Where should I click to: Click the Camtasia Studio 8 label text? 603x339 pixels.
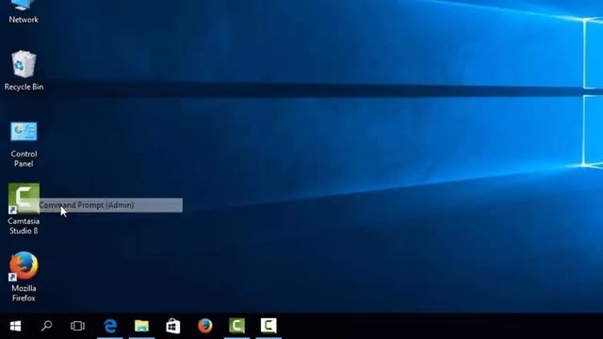click(24, 226)
